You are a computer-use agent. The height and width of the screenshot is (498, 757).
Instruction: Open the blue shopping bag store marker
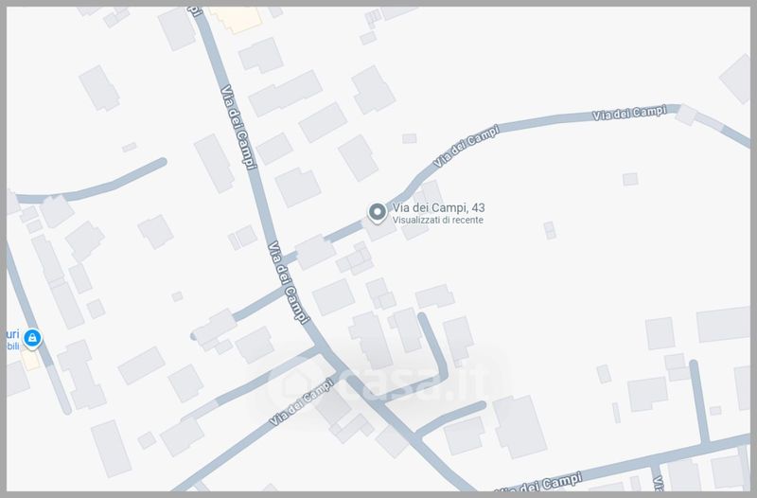[32, 338]
